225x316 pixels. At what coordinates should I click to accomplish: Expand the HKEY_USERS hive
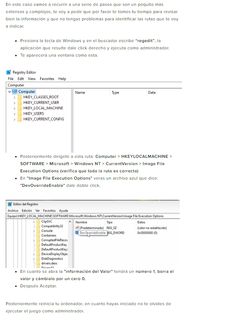click(14, 114)
